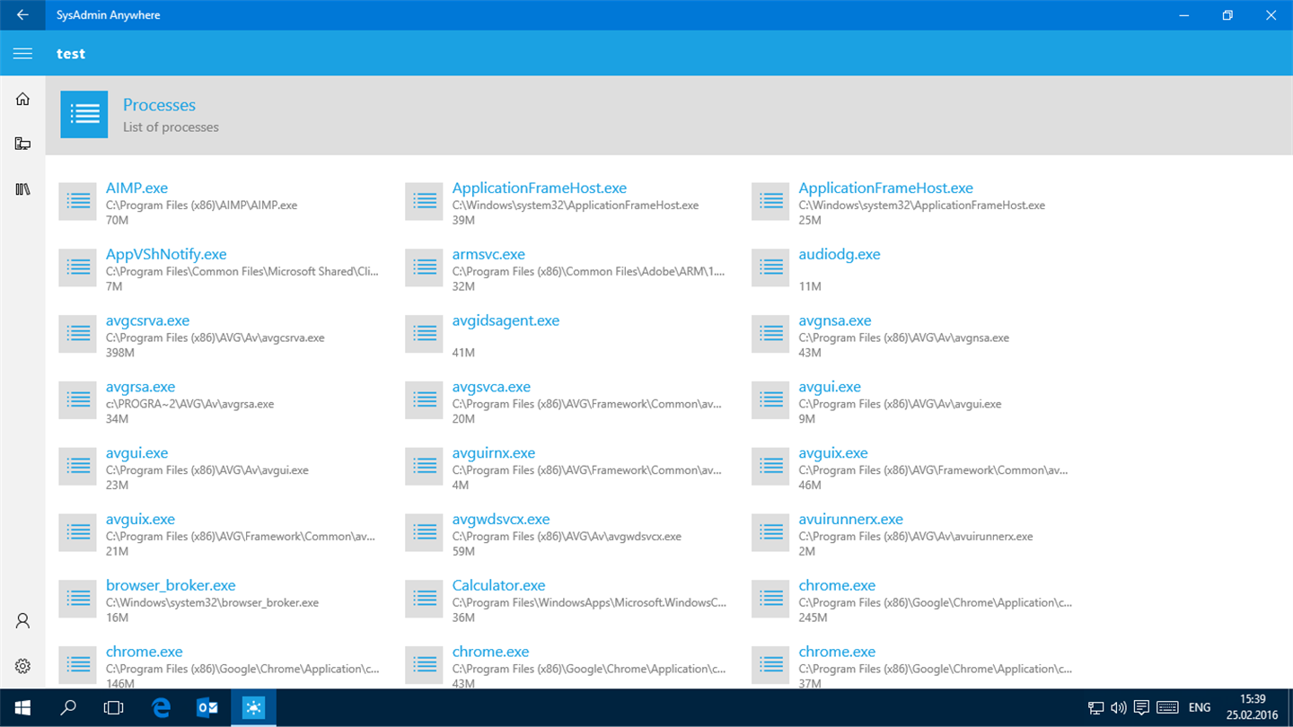Click the list icon beside armsvc.exe
Viewport: 1293px width, 727px height.
pyautogui.click(x=425, y=267)
